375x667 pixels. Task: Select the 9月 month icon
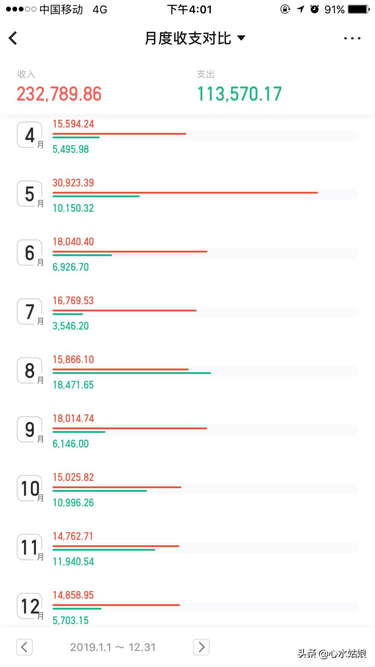(30, 429)
